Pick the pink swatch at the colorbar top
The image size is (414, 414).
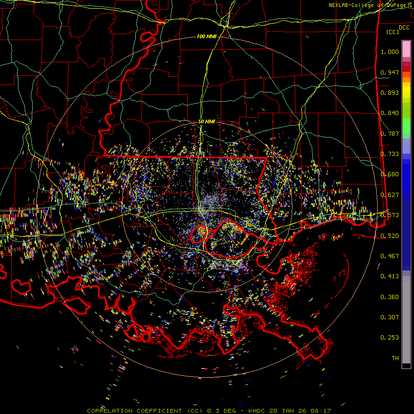tap(406, 49)
